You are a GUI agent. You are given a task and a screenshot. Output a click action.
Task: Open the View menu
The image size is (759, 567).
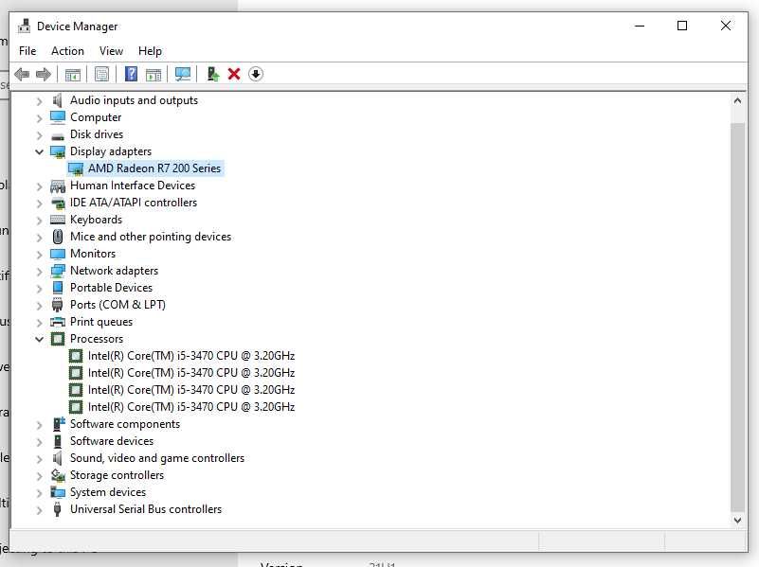coord(111,51)
